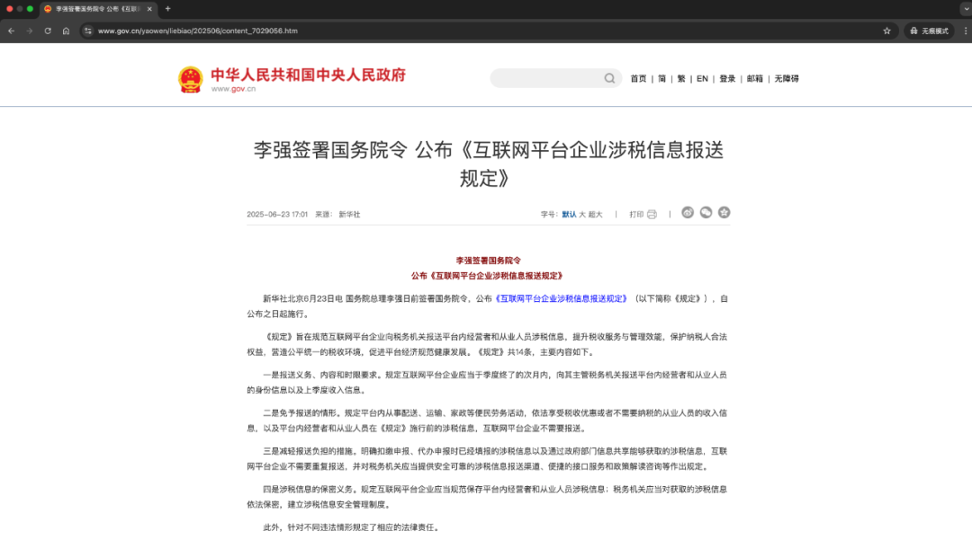972x540 pixels.
Task: Open browser three-dot menu
Action: 965,31
